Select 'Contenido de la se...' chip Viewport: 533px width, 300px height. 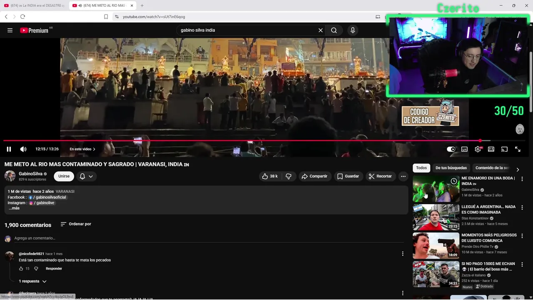(x=492, y=168)
